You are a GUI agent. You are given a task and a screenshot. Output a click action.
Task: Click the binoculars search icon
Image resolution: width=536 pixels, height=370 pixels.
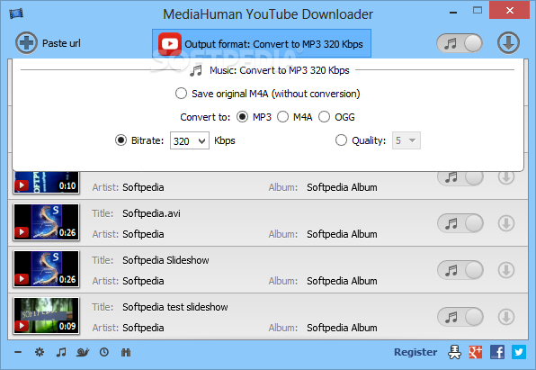(x=126, y=352)
